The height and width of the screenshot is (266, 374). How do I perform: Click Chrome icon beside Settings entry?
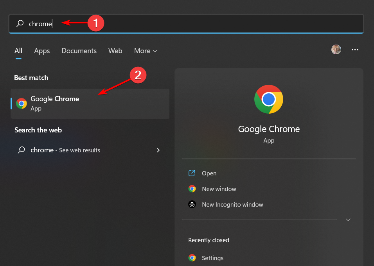tap(192, 258)
